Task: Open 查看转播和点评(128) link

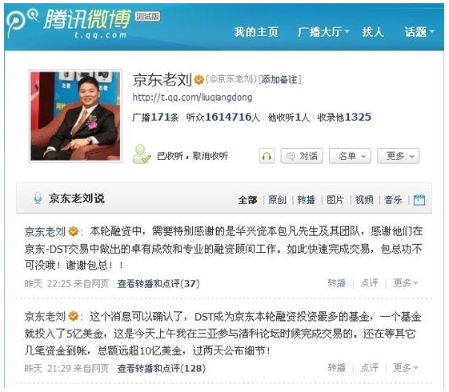Action: point(161,368)
